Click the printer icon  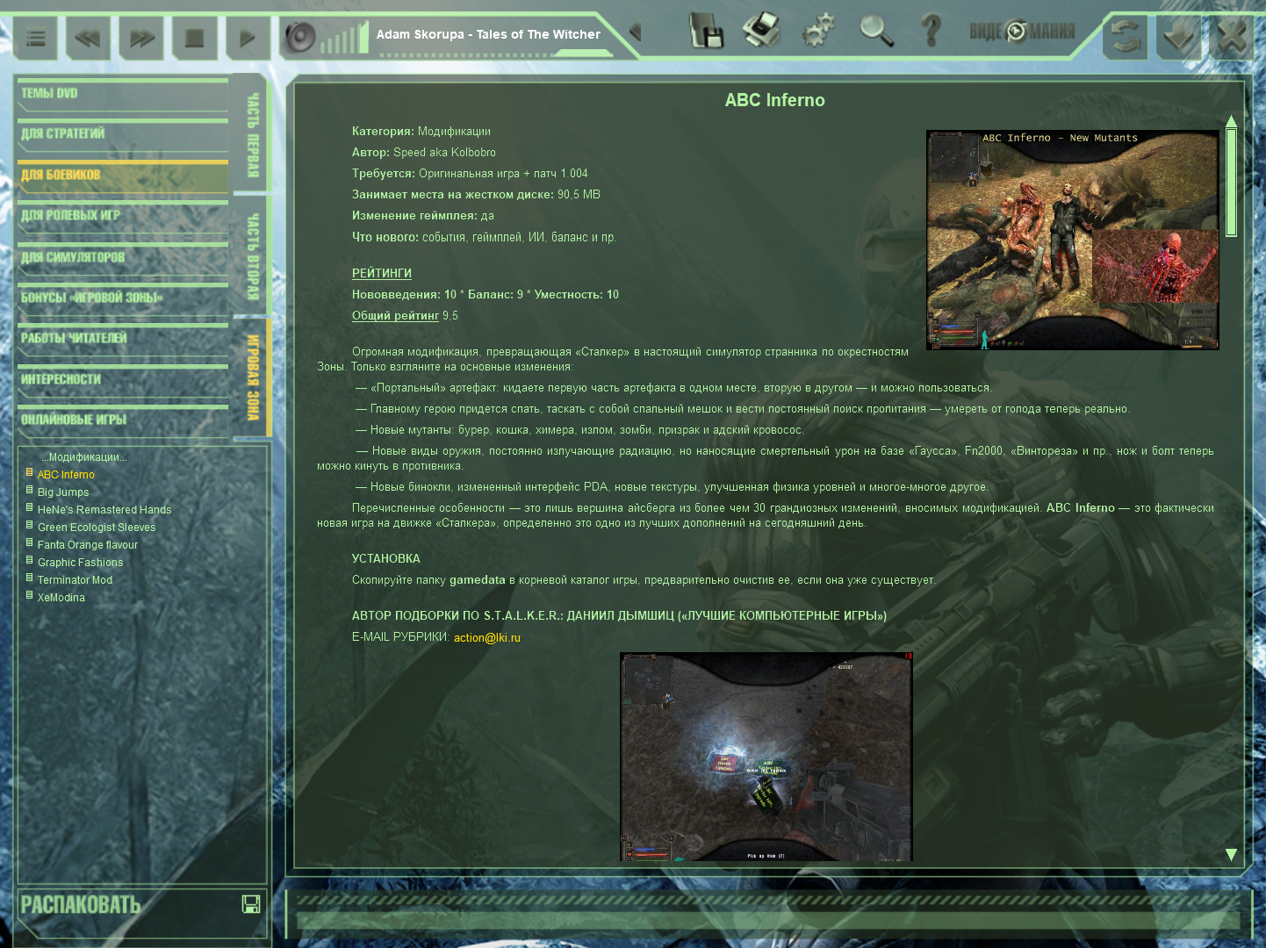(x=761, y=30)
